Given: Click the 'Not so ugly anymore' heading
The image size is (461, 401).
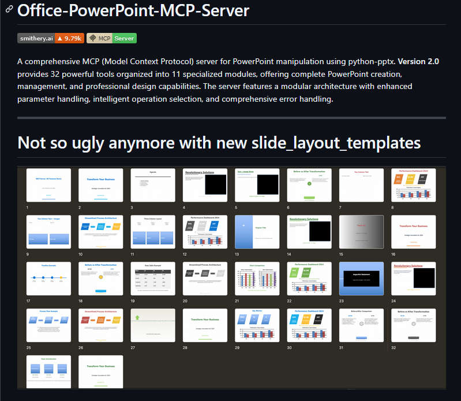Looking at the screenshot, I should pos(219,143).
